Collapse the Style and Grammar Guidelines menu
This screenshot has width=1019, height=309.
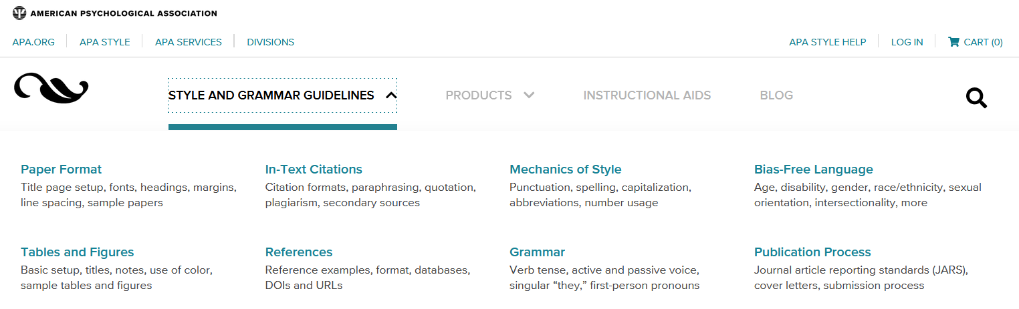coord(282,95)
